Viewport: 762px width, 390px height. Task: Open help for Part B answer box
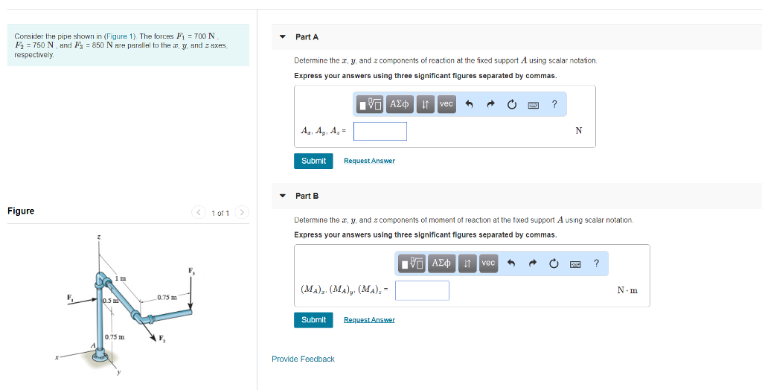(x=596, y=263)
